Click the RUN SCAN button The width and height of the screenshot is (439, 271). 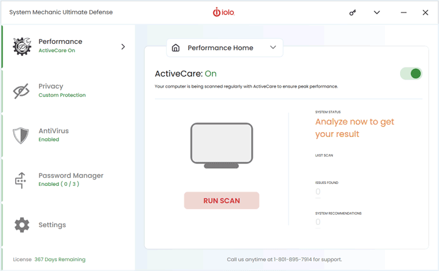(x=221, y=201)
